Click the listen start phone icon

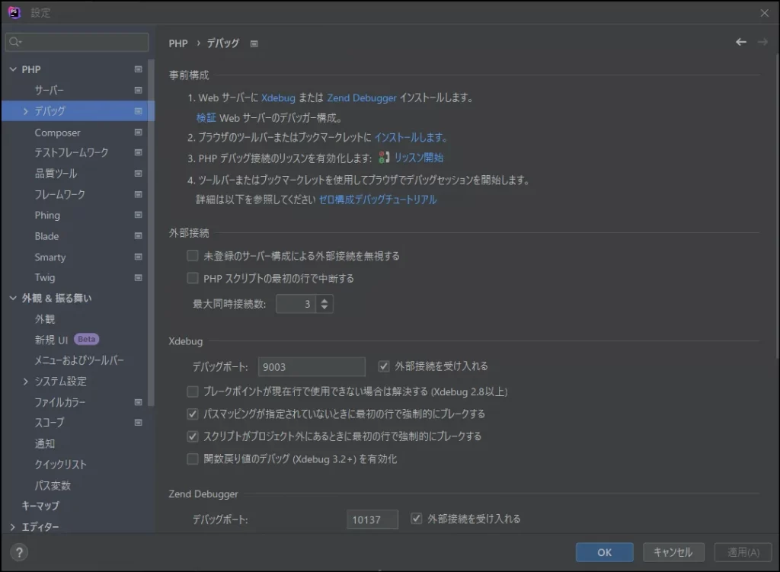(384, 158)
